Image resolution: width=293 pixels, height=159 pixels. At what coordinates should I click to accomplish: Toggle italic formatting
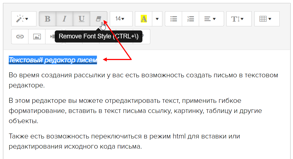tap(64, 19)
